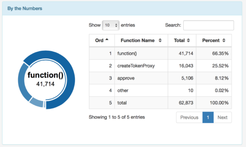This screenshot has height=147, width=246.
Task: Select the approve light-blue donut segment
Action: pos(37,103)
